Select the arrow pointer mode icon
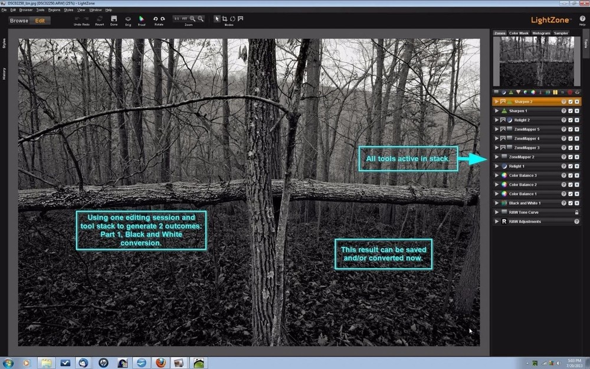590x369 pixels. (216, 18)
